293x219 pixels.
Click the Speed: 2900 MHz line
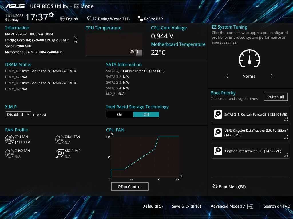coord(18,46)
